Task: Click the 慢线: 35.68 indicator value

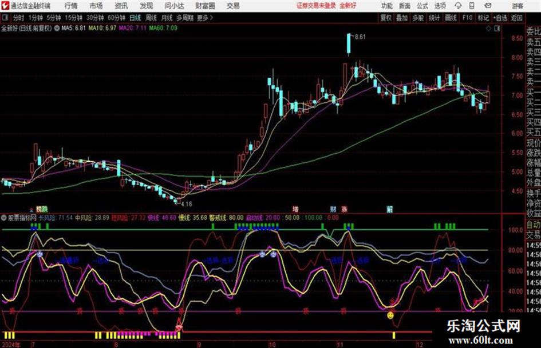Action: pyautogui.click(x=192, y=218)
